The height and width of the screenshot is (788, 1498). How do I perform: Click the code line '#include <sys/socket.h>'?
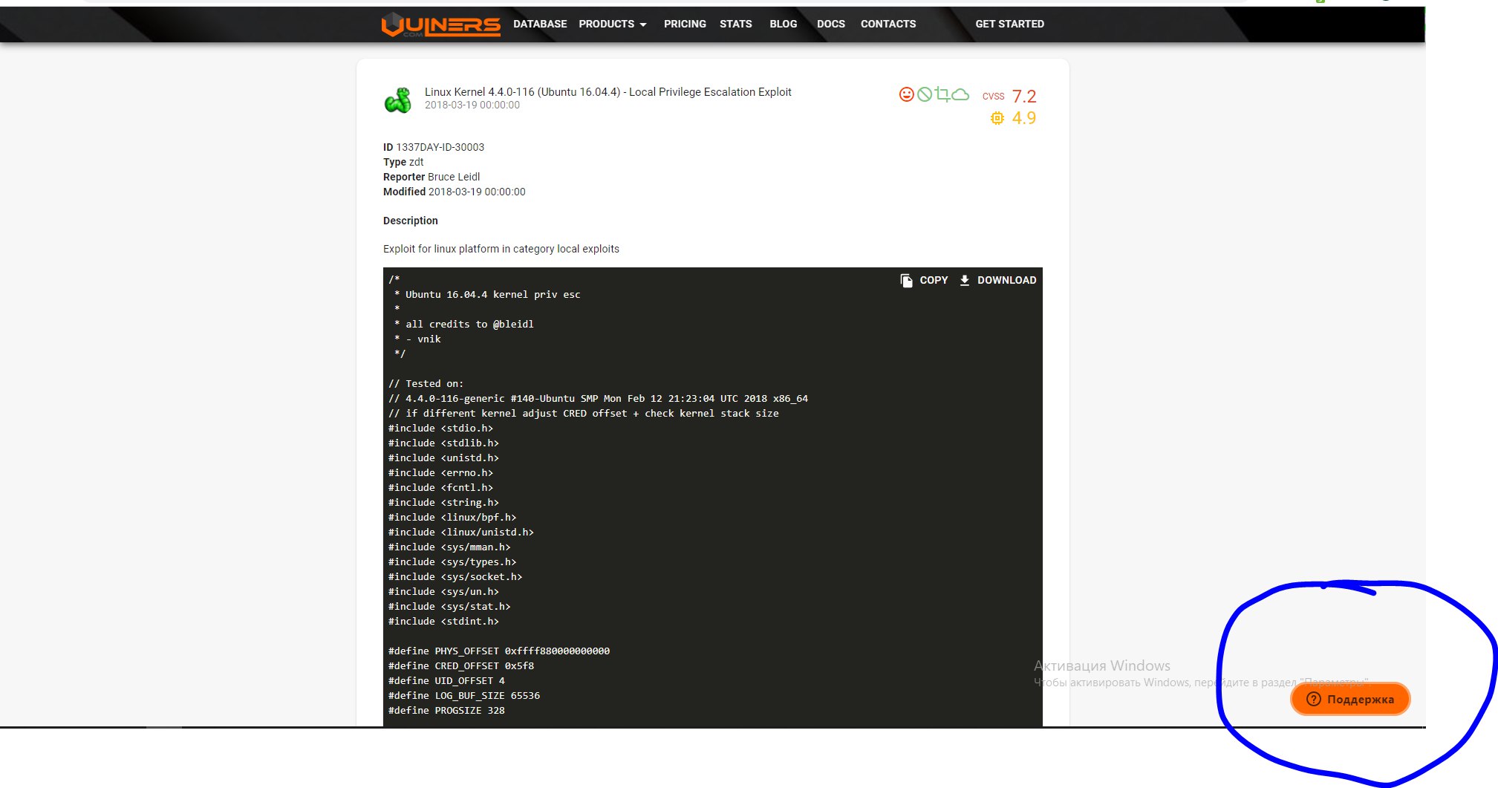click(455, 576)
